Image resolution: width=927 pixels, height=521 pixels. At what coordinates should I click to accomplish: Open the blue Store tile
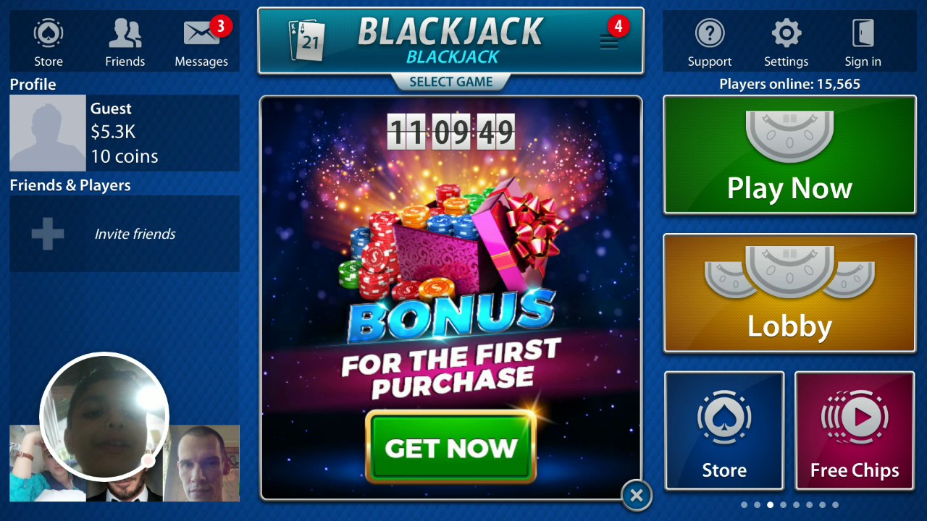click(x=724, y=431)
